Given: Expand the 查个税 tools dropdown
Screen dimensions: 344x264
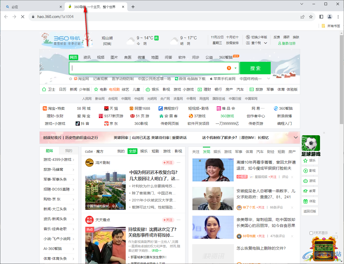Looking at the screenshot, I should [x=265, y=43].
